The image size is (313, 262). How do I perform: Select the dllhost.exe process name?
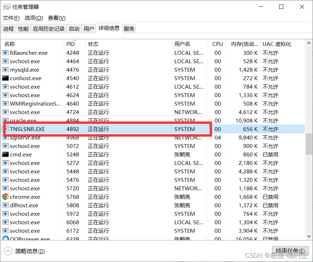coord(24,205)
